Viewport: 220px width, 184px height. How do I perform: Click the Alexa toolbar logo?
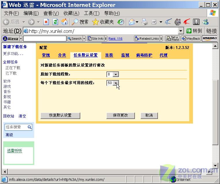[x=11, y=39]
